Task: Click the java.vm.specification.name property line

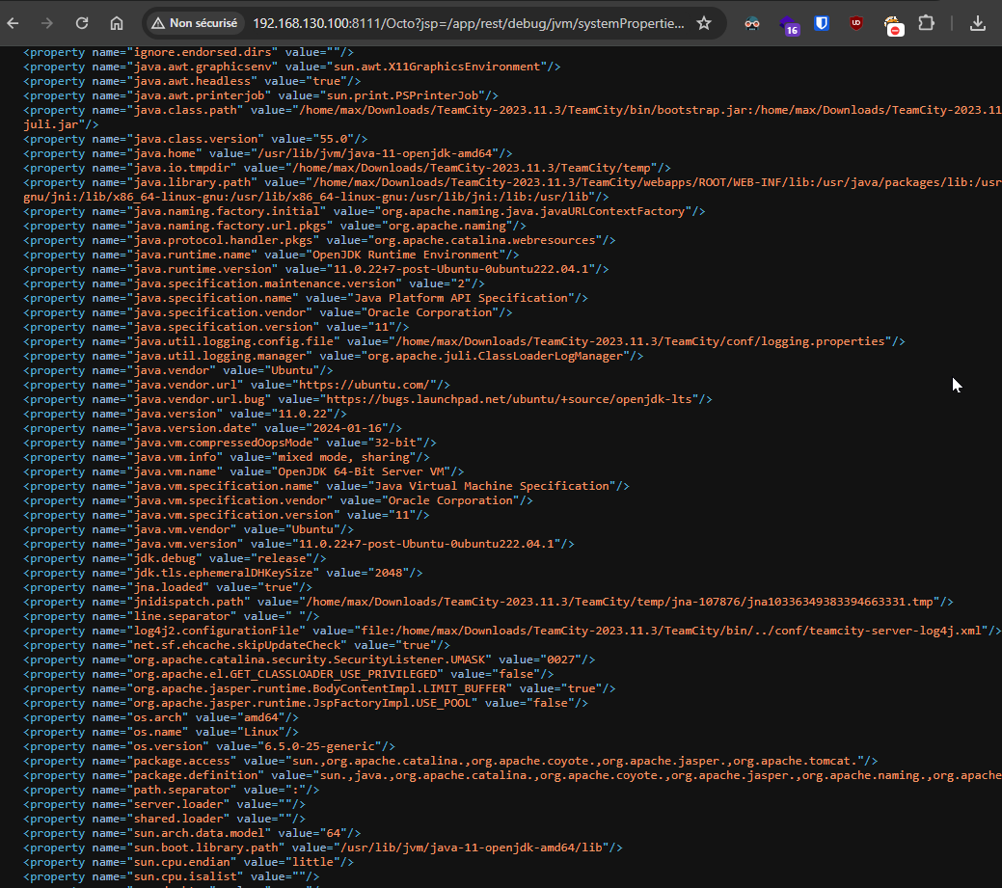Action: click(327, 486)
